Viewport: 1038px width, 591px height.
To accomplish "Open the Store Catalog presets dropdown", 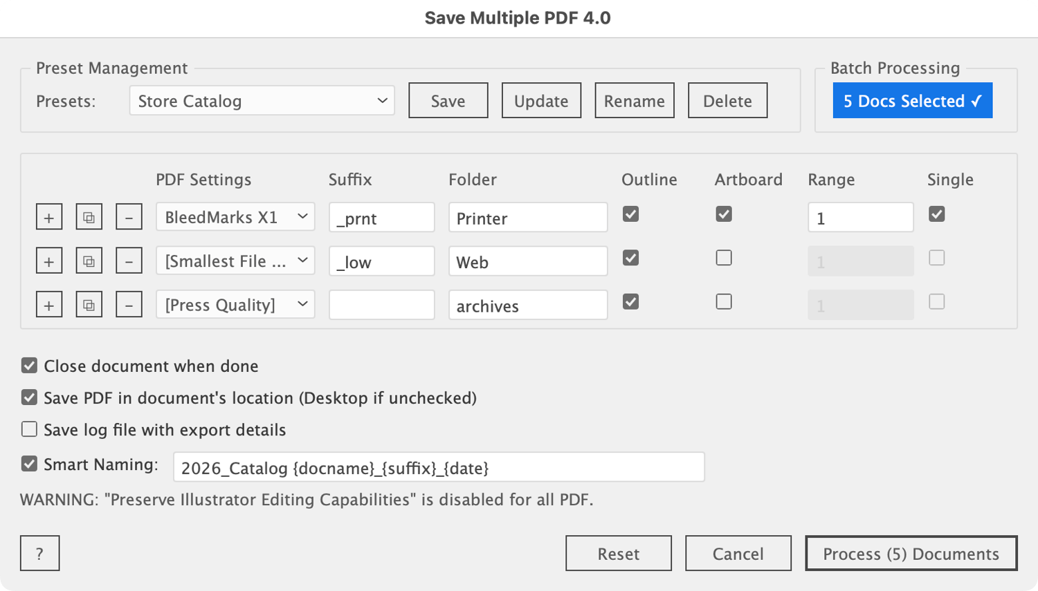I will (x=262, y=101).
